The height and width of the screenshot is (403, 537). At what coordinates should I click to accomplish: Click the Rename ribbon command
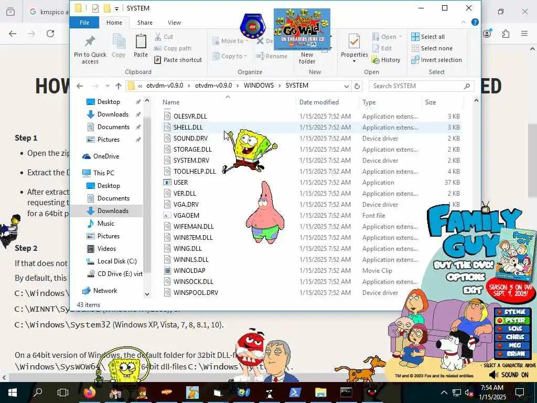coord(272,56)
